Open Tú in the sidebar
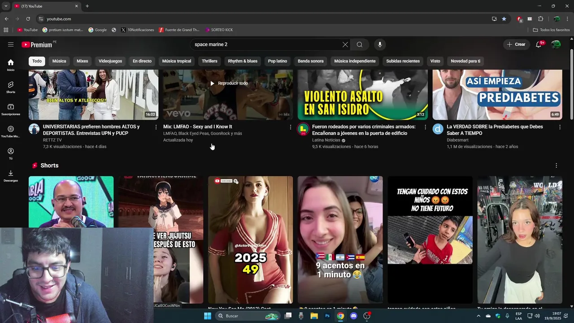Viewport: 574px width, 323px height. 11,154
